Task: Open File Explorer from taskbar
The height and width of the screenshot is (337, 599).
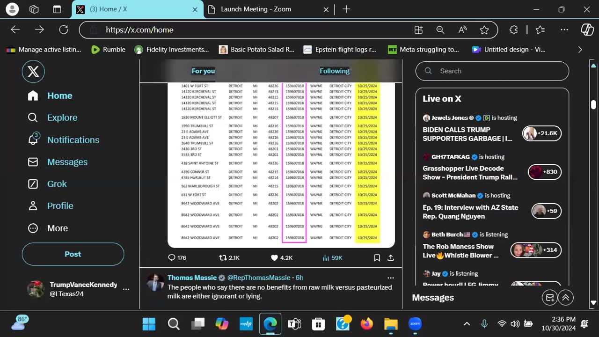Action: pos(391,324)
